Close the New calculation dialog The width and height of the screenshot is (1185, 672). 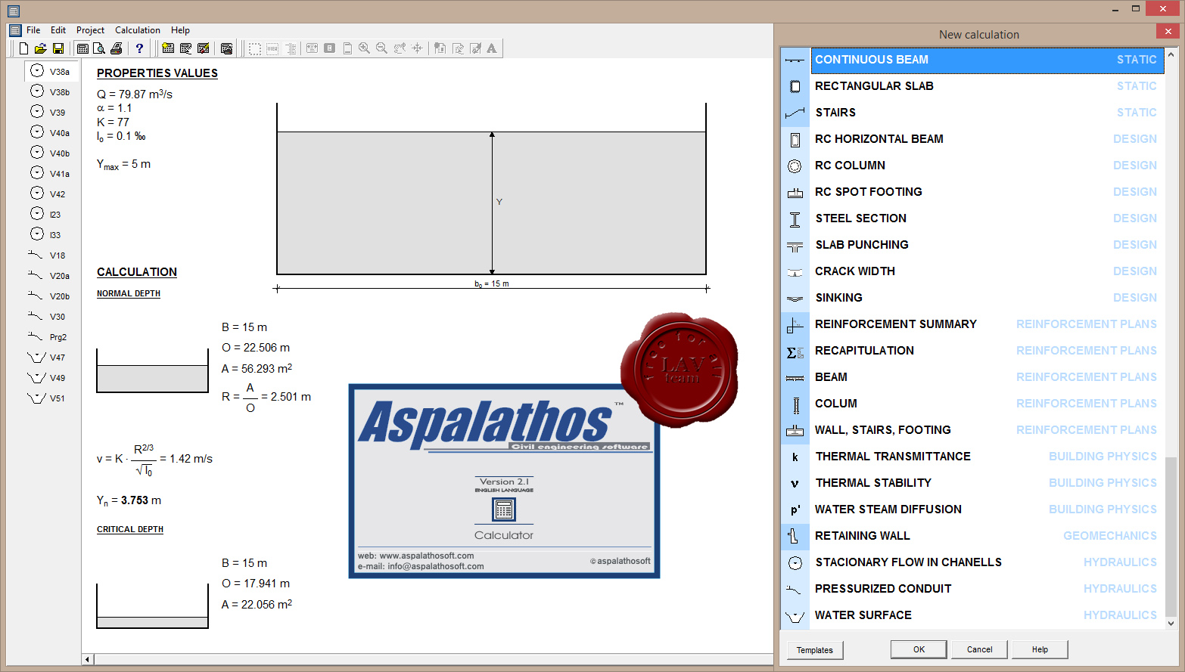[x=1168, y=31]
